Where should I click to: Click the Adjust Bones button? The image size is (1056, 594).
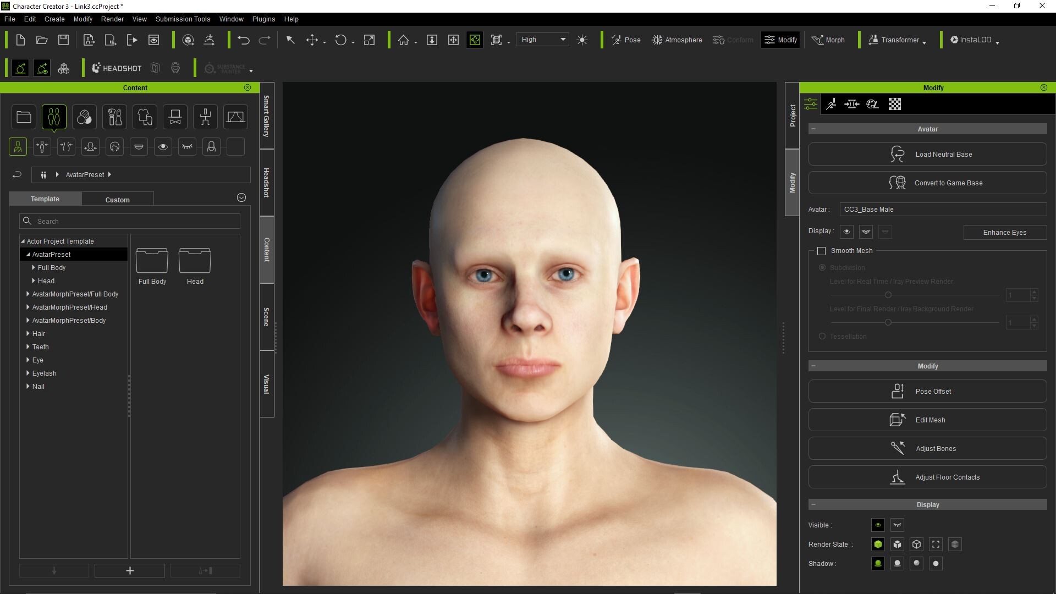pyautogui.click(x=927, y=448)
